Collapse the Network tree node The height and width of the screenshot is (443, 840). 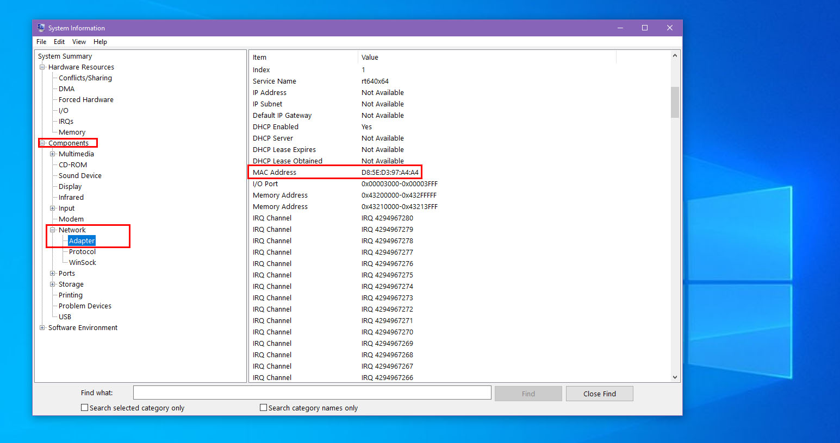[x=53, y=230]
